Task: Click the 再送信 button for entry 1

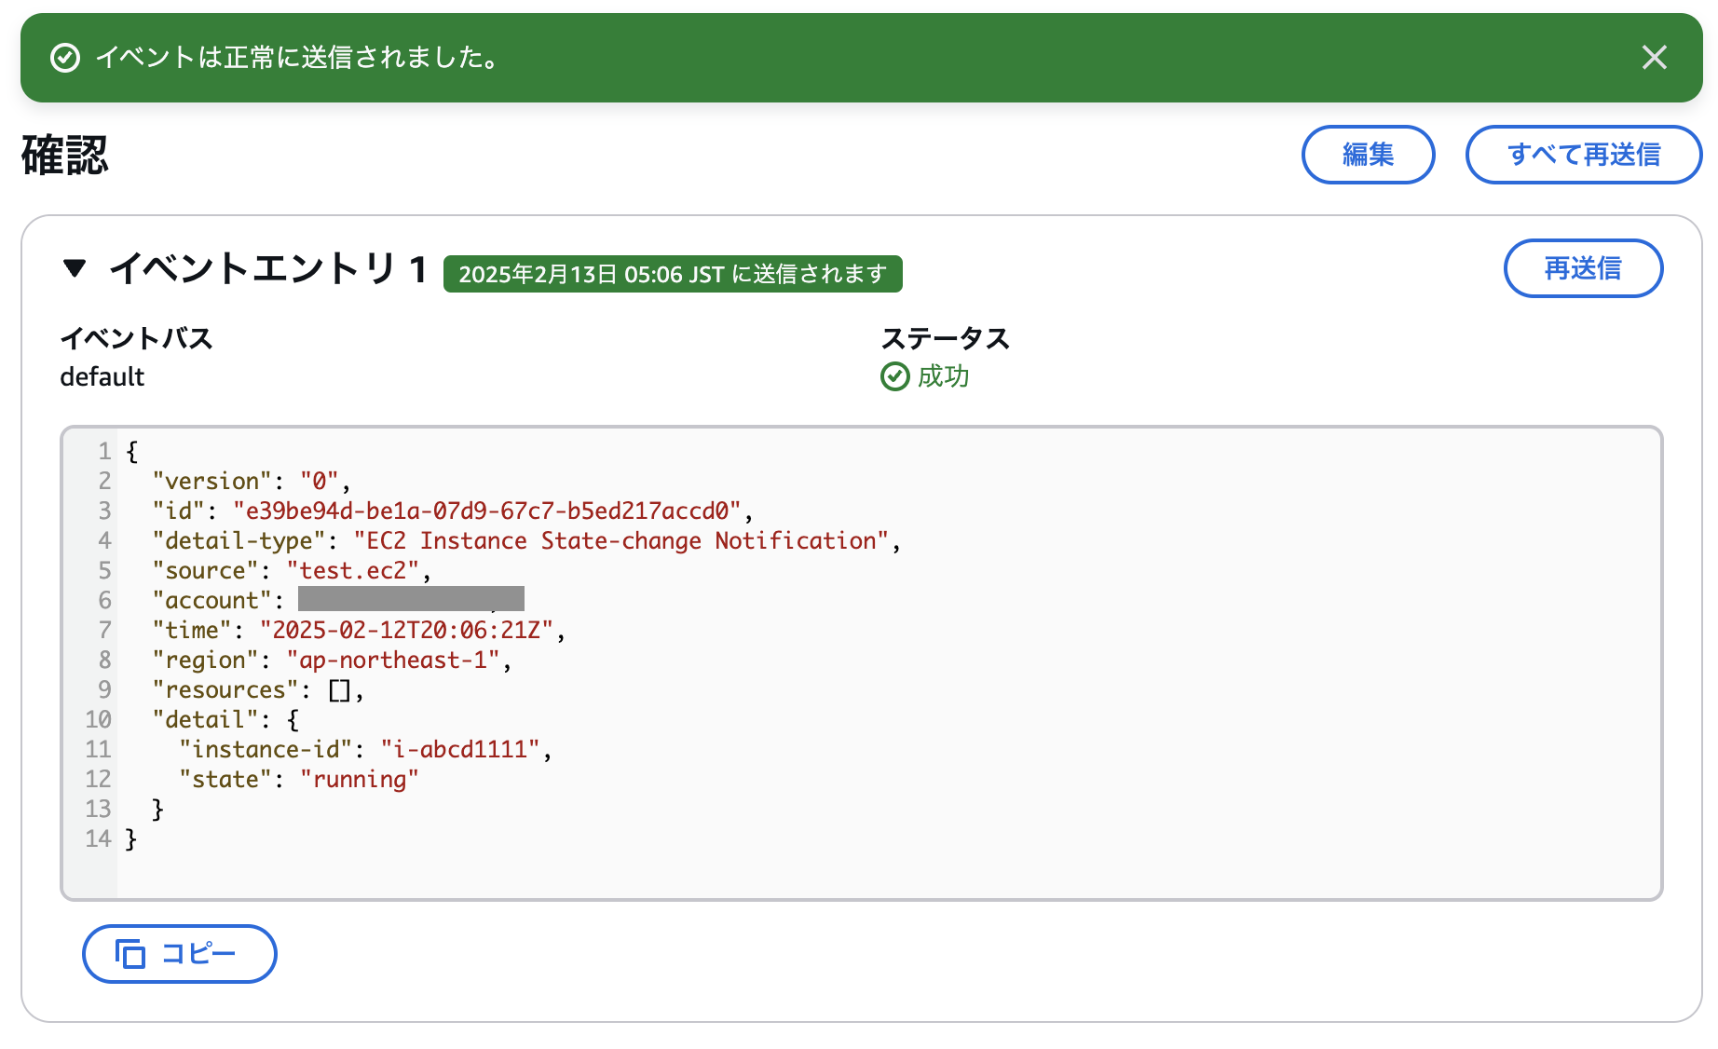Action: [1583, 268]
